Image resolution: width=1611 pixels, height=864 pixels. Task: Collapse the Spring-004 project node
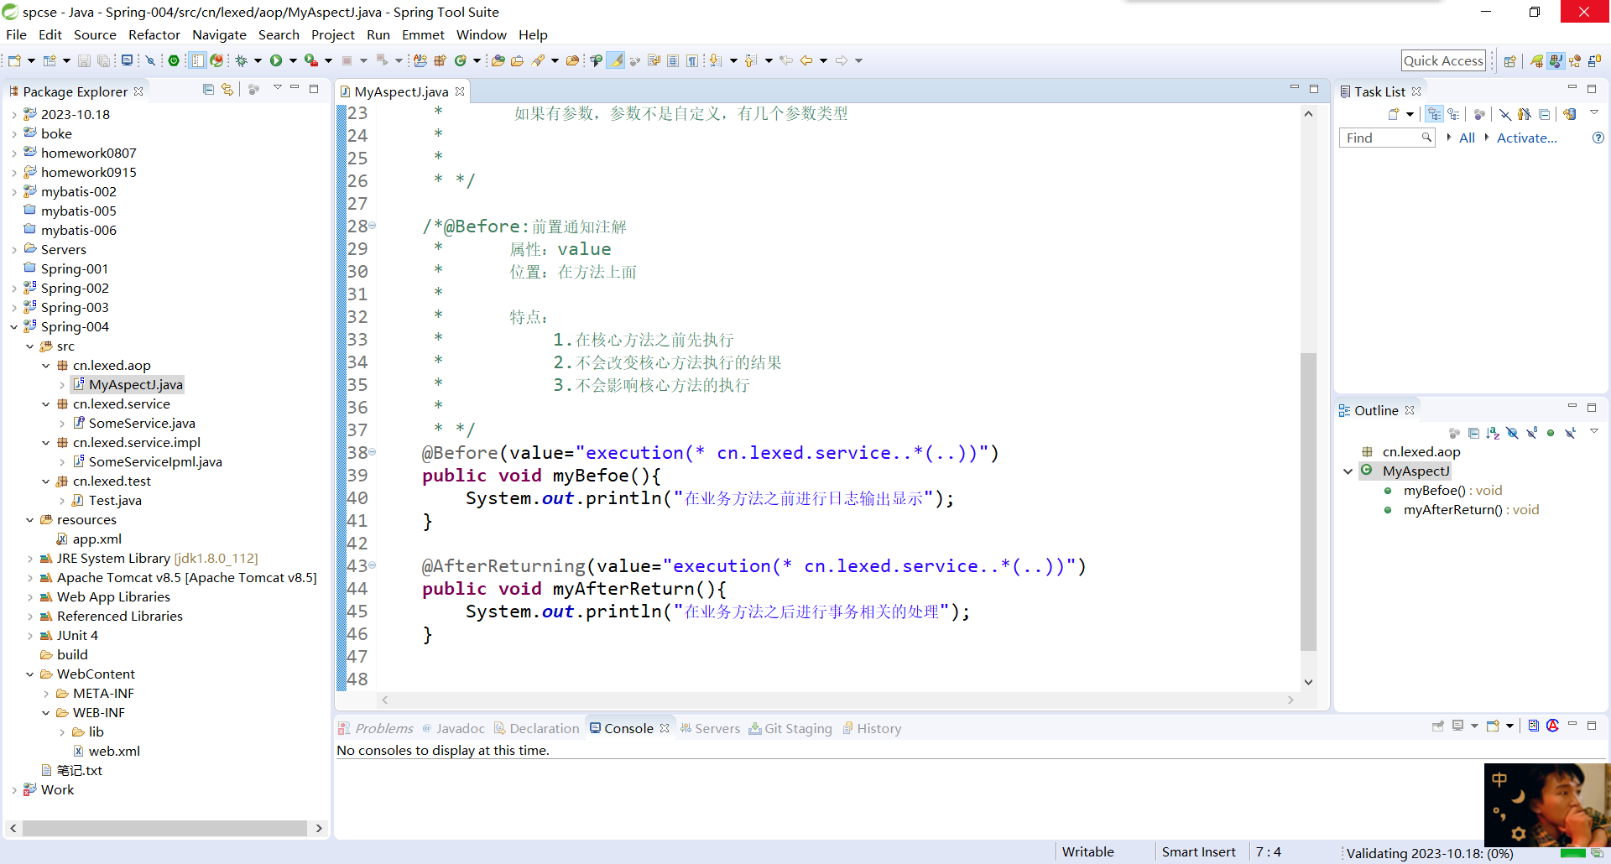coord(14,327)
